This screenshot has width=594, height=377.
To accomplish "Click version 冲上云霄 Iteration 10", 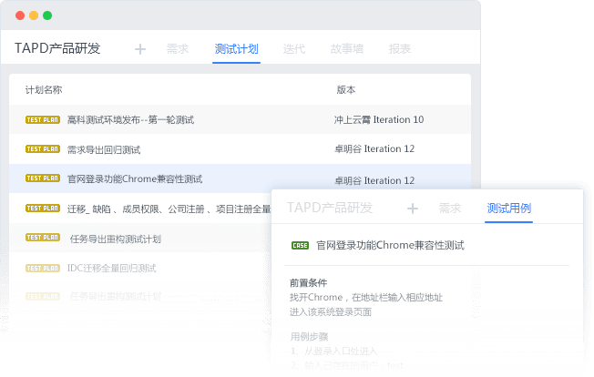I will [379, 120].
